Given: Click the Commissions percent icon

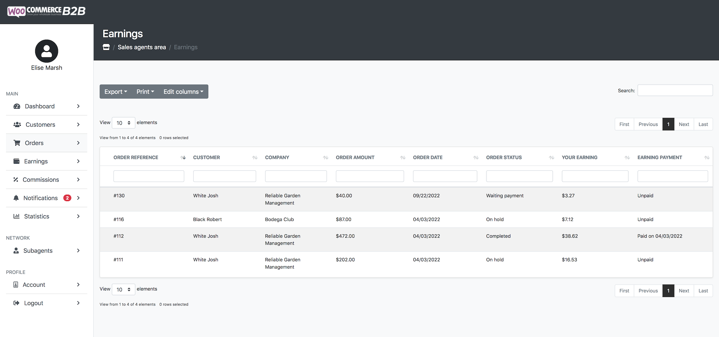Looking at the screenshot, I should pyautogui.click(x=16, y=180).
